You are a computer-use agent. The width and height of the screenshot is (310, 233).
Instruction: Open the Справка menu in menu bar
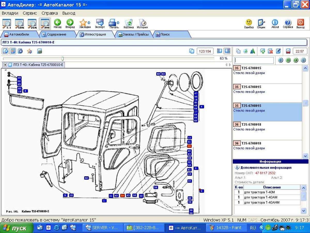(x=50, y=13)
